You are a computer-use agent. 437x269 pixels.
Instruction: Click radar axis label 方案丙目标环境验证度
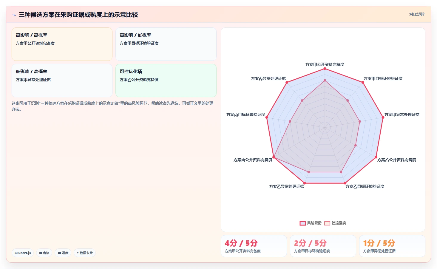tap(246, 115)
